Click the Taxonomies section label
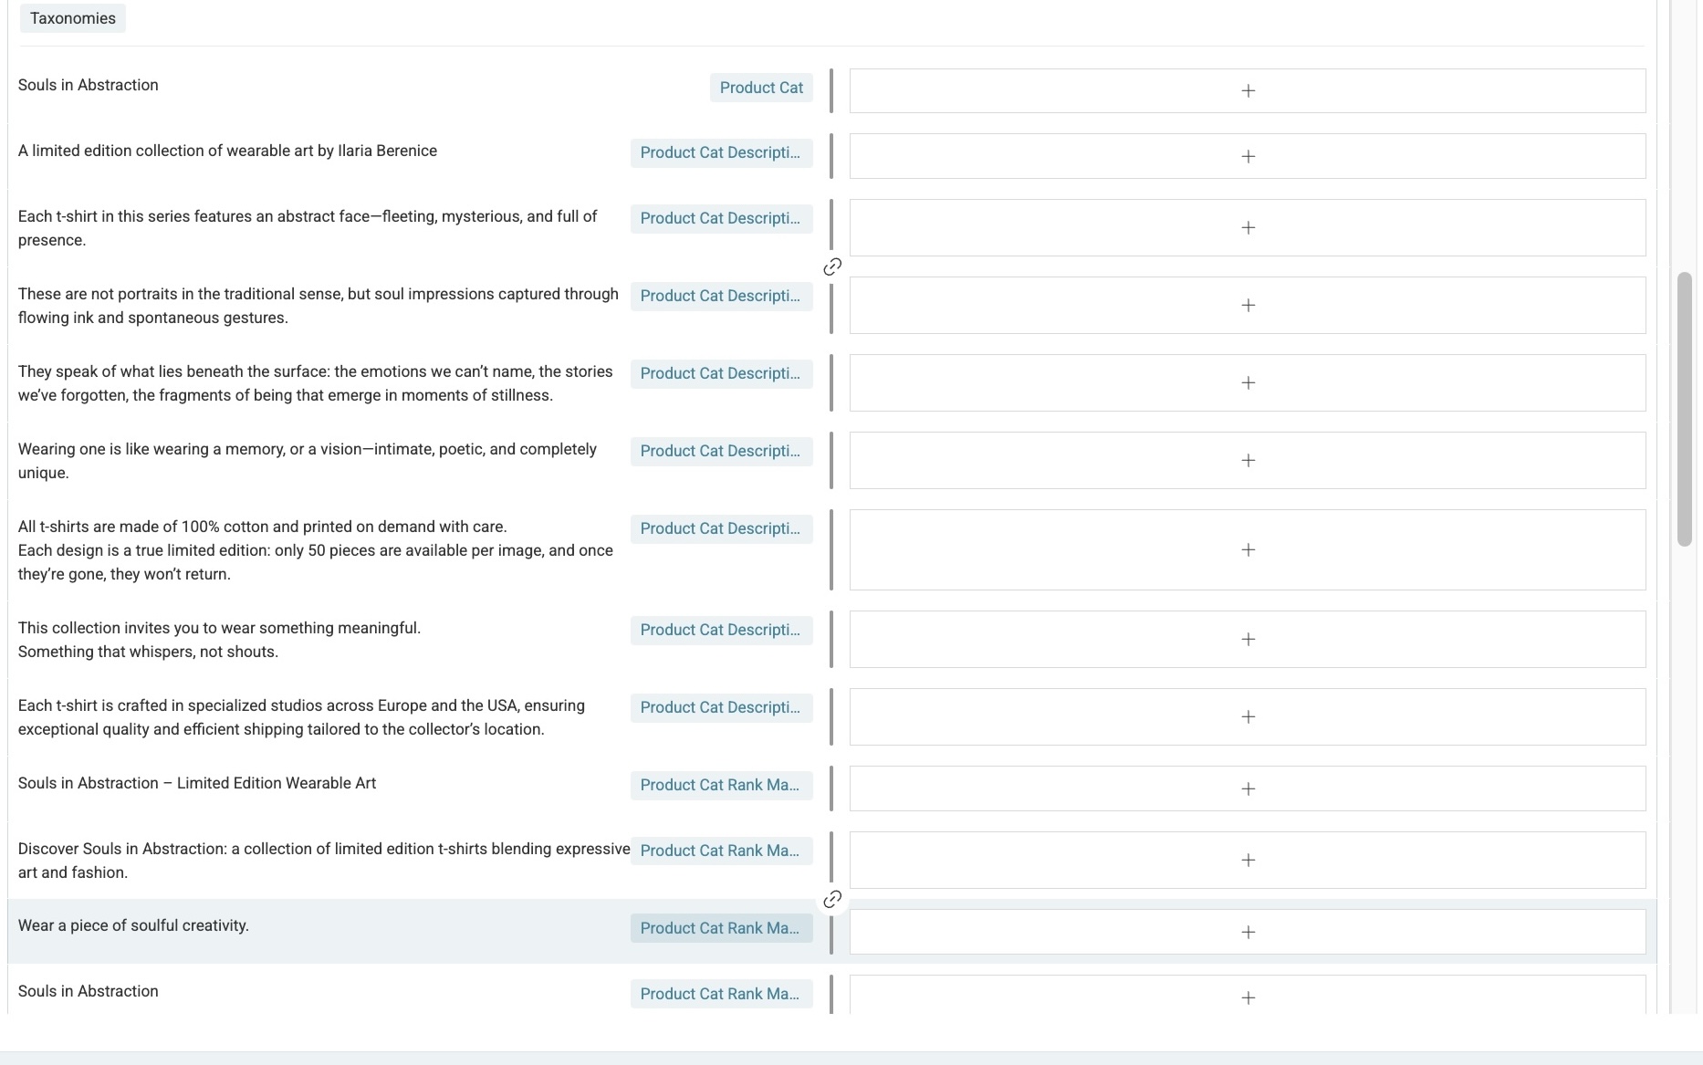The height and width of the screenshot is (1065, 1703). point(73,18)
